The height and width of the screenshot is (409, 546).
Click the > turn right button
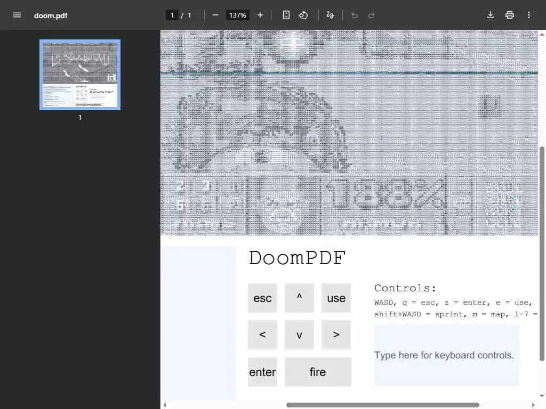click(x=336, y=334)
